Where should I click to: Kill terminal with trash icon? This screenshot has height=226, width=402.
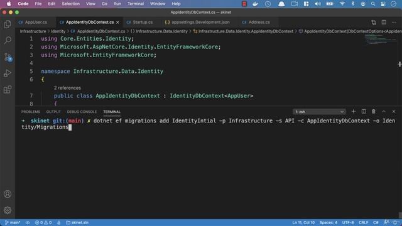pos(374,112)
